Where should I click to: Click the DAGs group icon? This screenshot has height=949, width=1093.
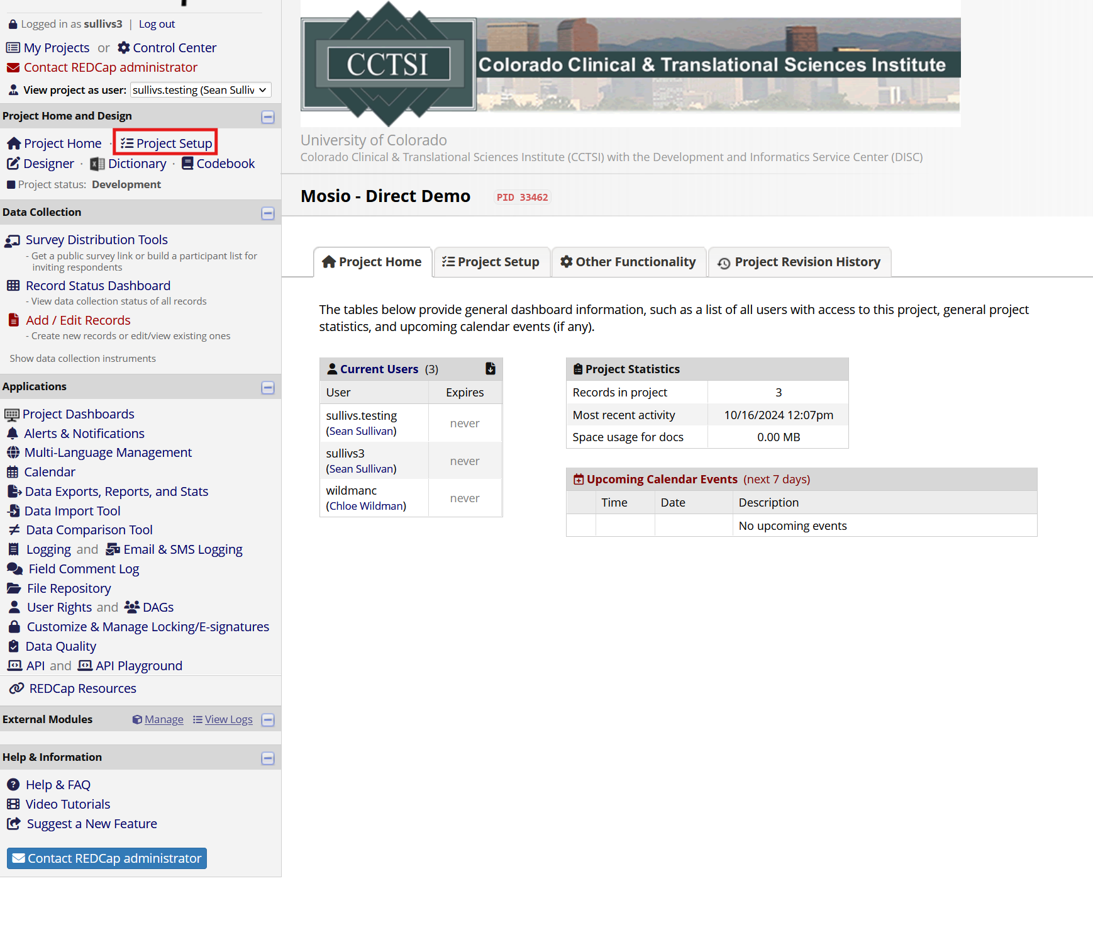(x=132, y=607)
